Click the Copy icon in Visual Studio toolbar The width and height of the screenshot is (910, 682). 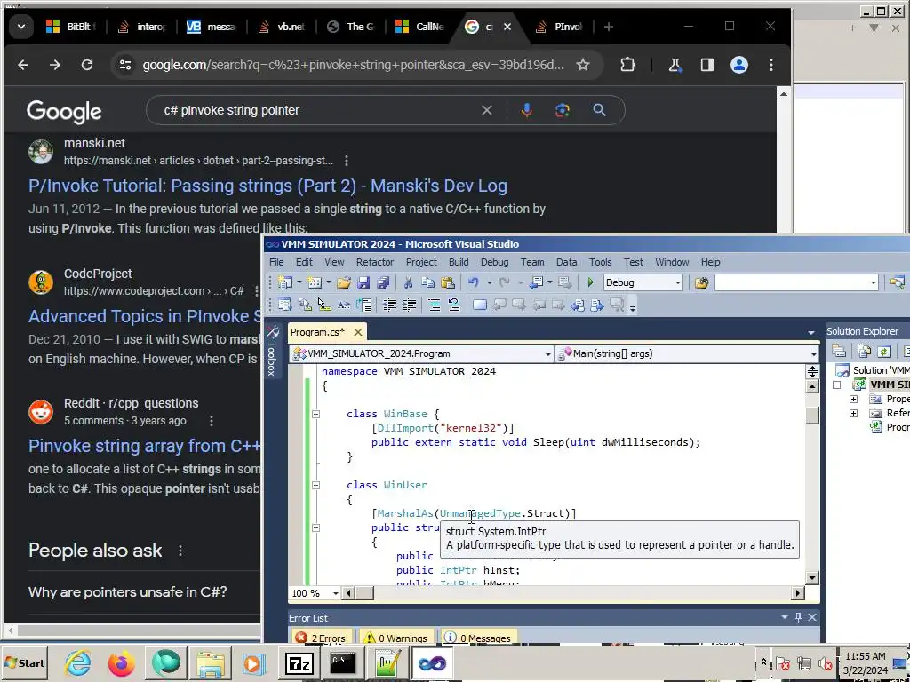[x=427, y=282]
